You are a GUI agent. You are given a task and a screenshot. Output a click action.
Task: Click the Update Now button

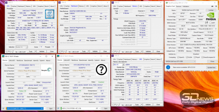coord(211,67)
